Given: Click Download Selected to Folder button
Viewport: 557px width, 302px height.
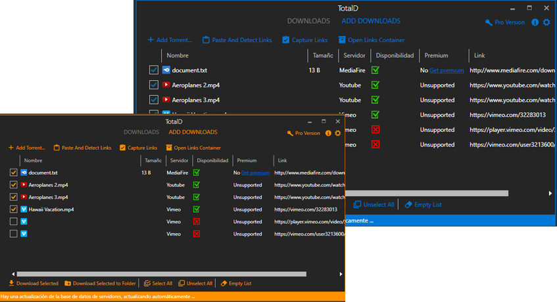Looking at the screenshot, I should (x=100, y=283).
